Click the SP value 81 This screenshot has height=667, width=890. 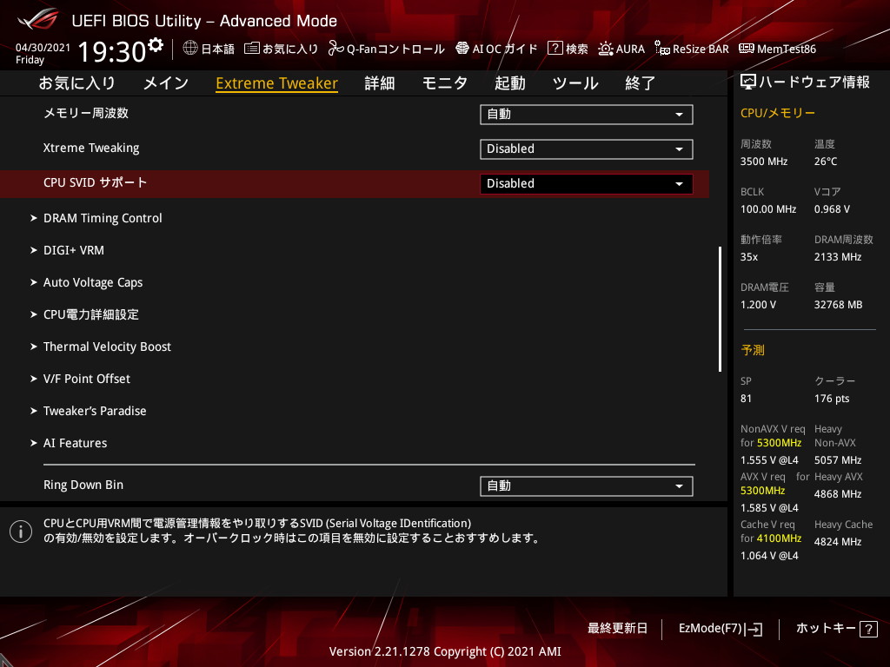click(746, 399)
